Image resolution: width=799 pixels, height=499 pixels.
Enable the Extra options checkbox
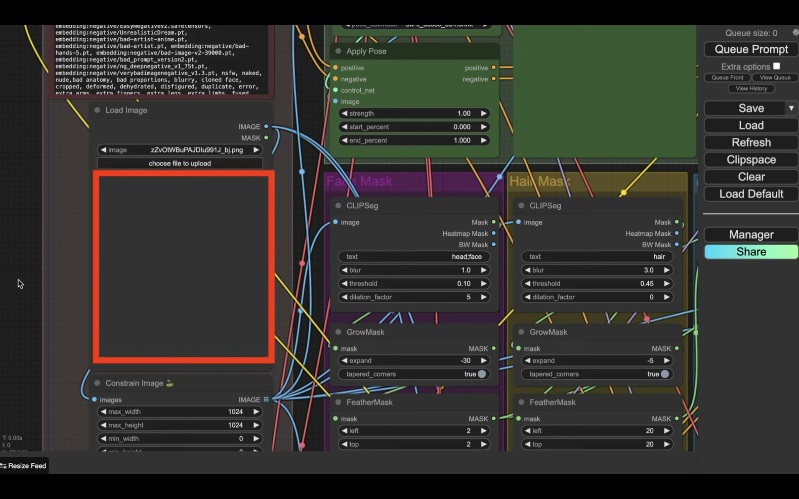click(x=777, y=66)
